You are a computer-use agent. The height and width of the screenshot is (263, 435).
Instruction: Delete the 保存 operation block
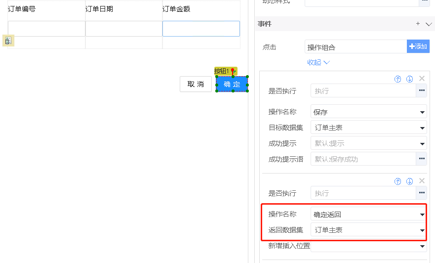[422, 79]
